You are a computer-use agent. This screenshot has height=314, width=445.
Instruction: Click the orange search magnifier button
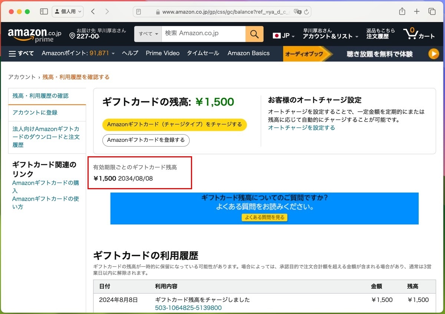click(x=254, y=34)
